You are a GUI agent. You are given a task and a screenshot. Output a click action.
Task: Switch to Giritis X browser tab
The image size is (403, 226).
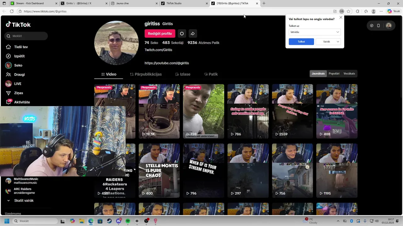[x=84, y=3]
